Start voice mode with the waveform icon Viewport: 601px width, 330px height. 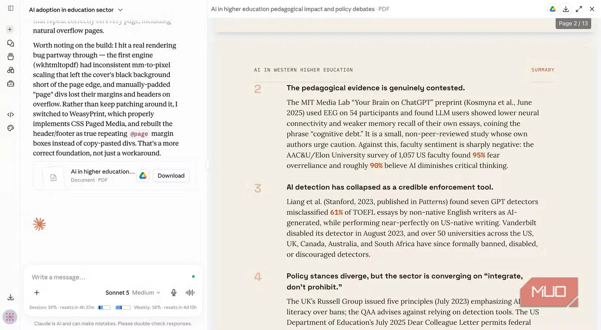(x=190, y=292)
